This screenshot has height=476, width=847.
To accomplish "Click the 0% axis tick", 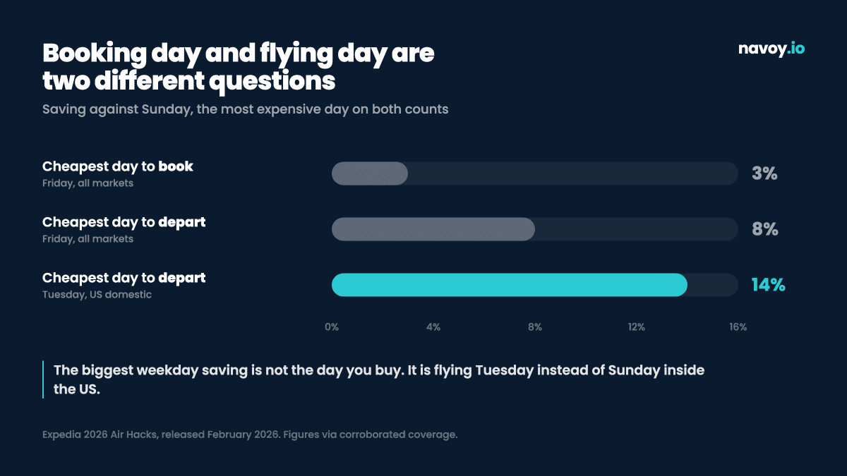I will [332, 327].
